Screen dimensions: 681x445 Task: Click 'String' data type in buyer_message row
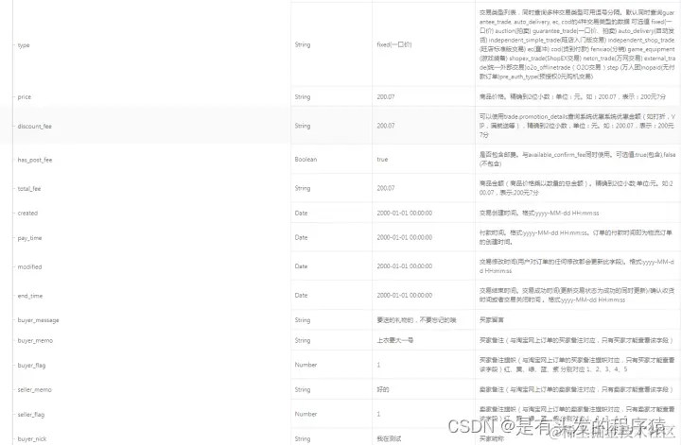tap(303, 320)
